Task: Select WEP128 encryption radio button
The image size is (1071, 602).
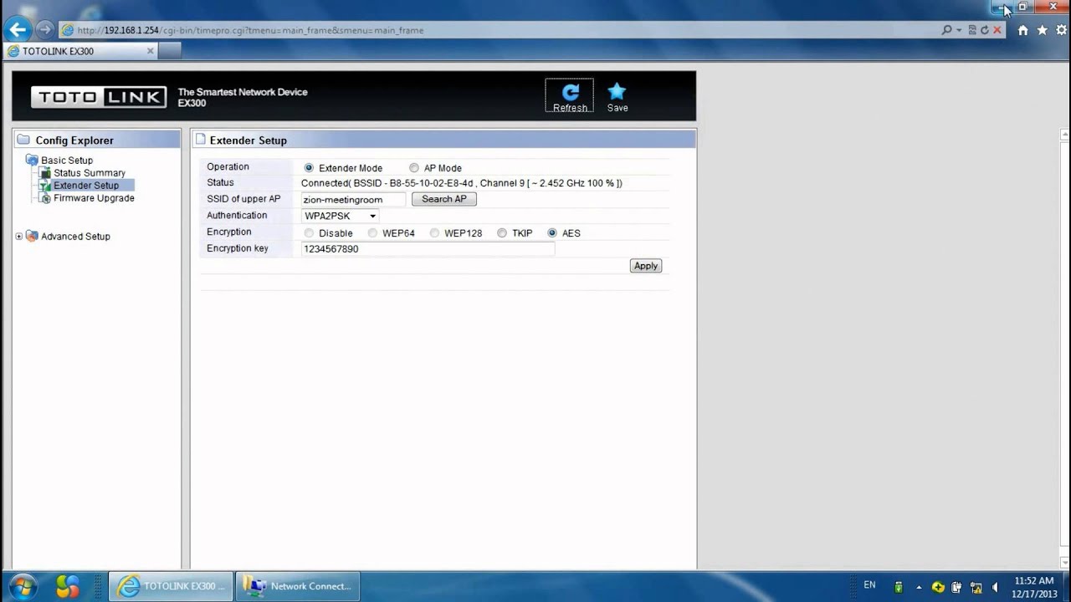Action: tap(434, 233)
